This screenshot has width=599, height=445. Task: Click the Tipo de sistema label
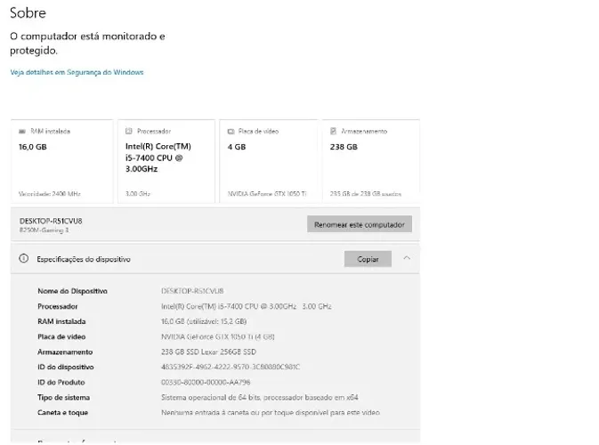(63, 398)
